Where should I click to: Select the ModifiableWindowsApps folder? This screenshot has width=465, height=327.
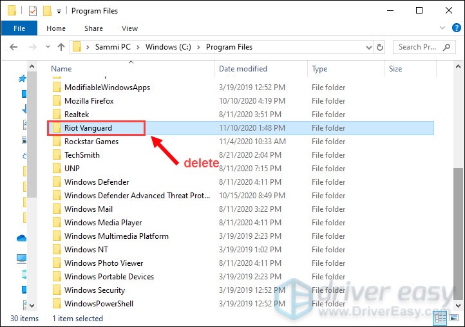pyautogui.click(x=107, y=88)
